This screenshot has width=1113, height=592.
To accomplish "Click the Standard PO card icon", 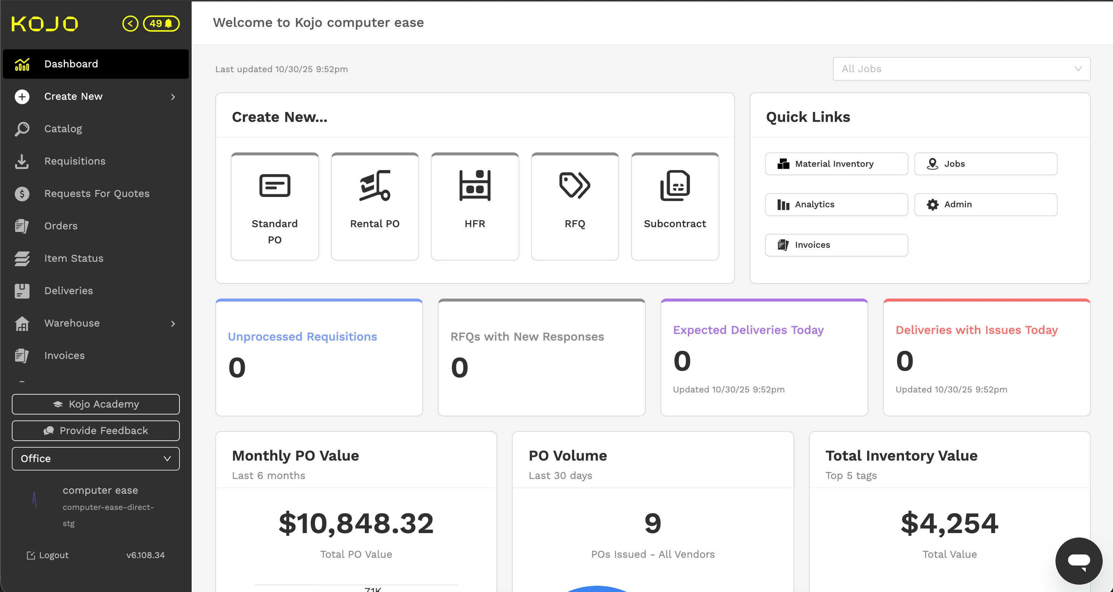I will click(274, 186).
